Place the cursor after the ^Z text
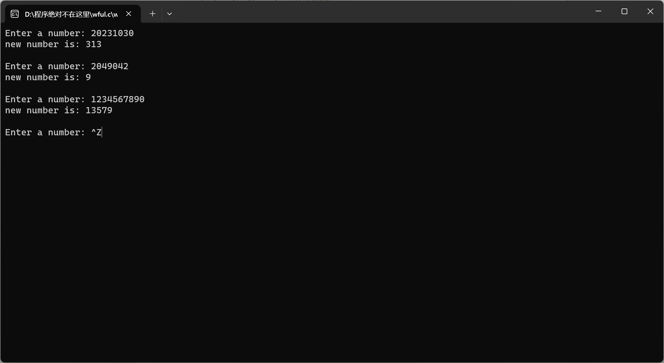Viewport: 664px width, 363px height. (x=102, y=132)
